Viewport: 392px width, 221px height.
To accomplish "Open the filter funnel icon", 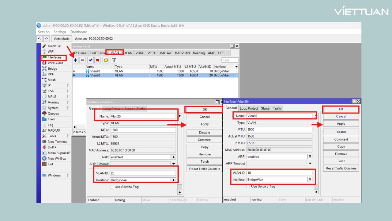I will (114, 60).
